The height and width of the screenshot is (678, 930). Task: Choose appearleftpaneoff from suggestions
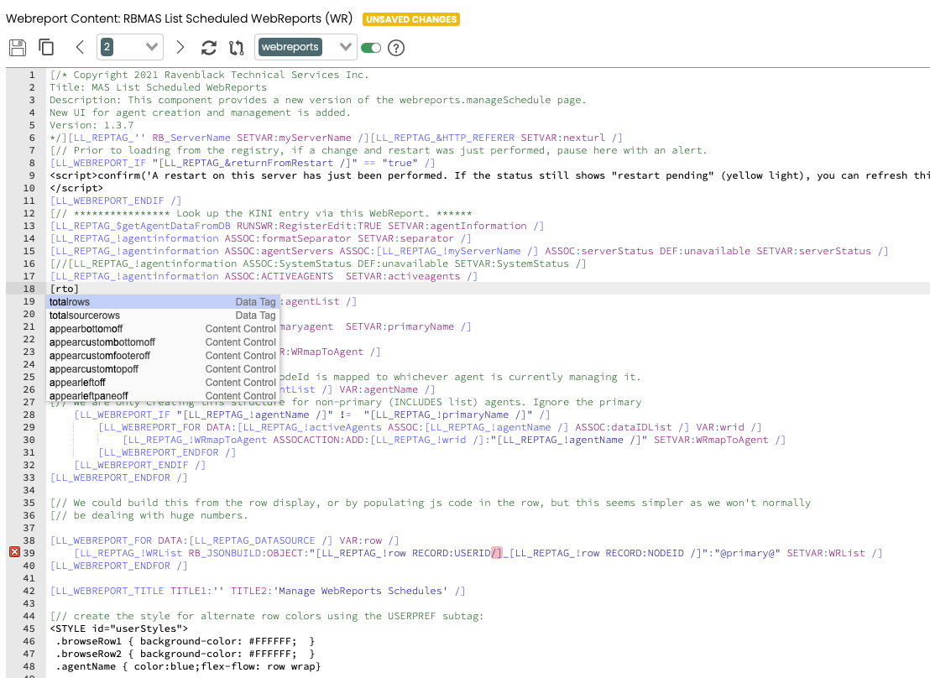tap(163, 395)
